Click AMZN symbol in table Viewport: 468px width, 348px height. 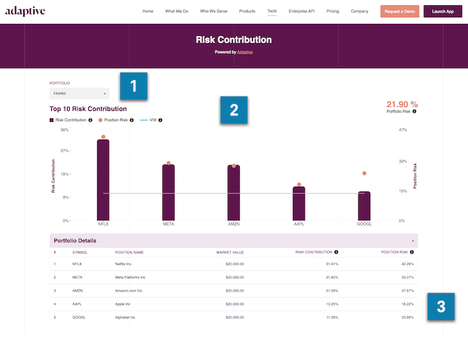tap(78, 291)
